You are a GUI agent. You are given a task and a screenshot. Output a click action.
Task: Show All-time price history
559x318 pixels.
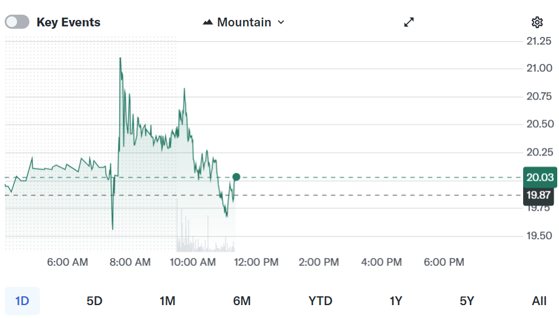pyautogui.click(x=539, y=301)
